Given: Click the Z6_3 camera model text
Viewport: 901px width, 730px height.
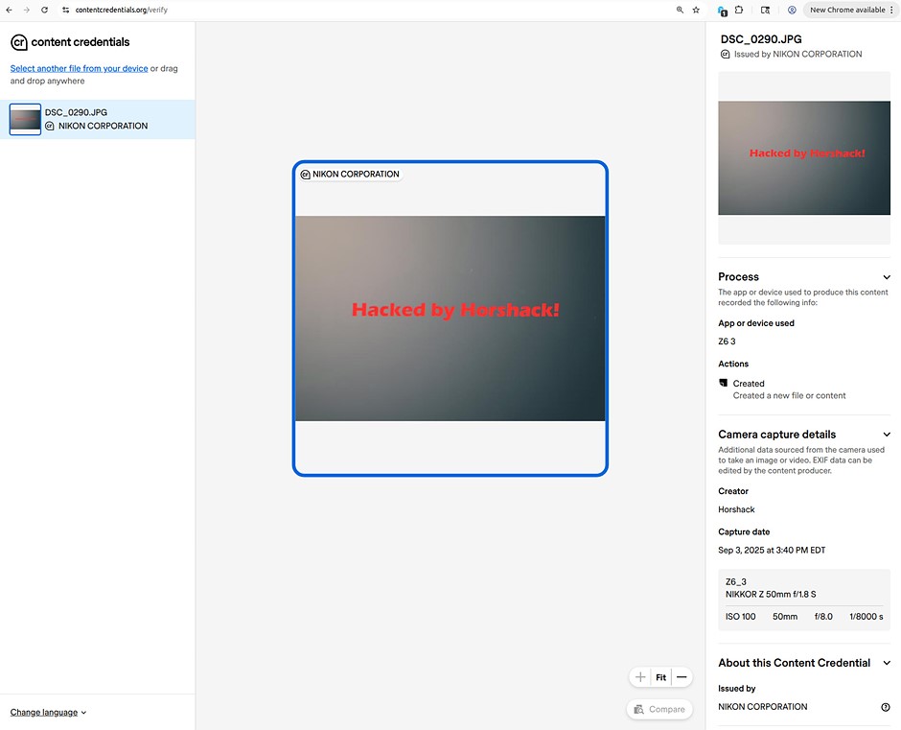Looking at the screenshot, I should (x=735, y=581).
